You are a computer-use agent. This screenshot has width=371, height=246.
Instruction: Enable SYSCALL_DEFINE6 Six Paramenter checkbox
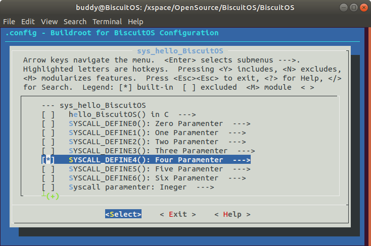[49, 178]
